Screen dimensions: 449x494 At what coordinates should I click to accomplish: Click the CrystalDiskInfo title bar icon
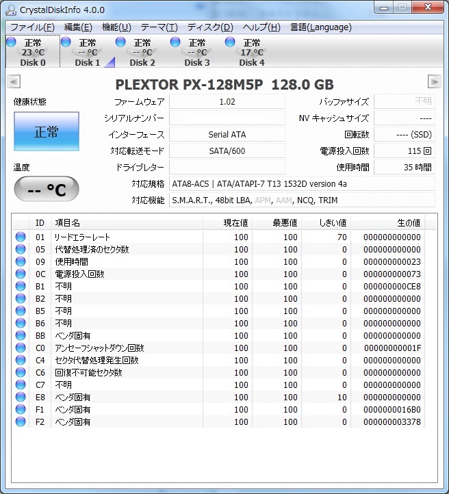(x=11, y=10)
